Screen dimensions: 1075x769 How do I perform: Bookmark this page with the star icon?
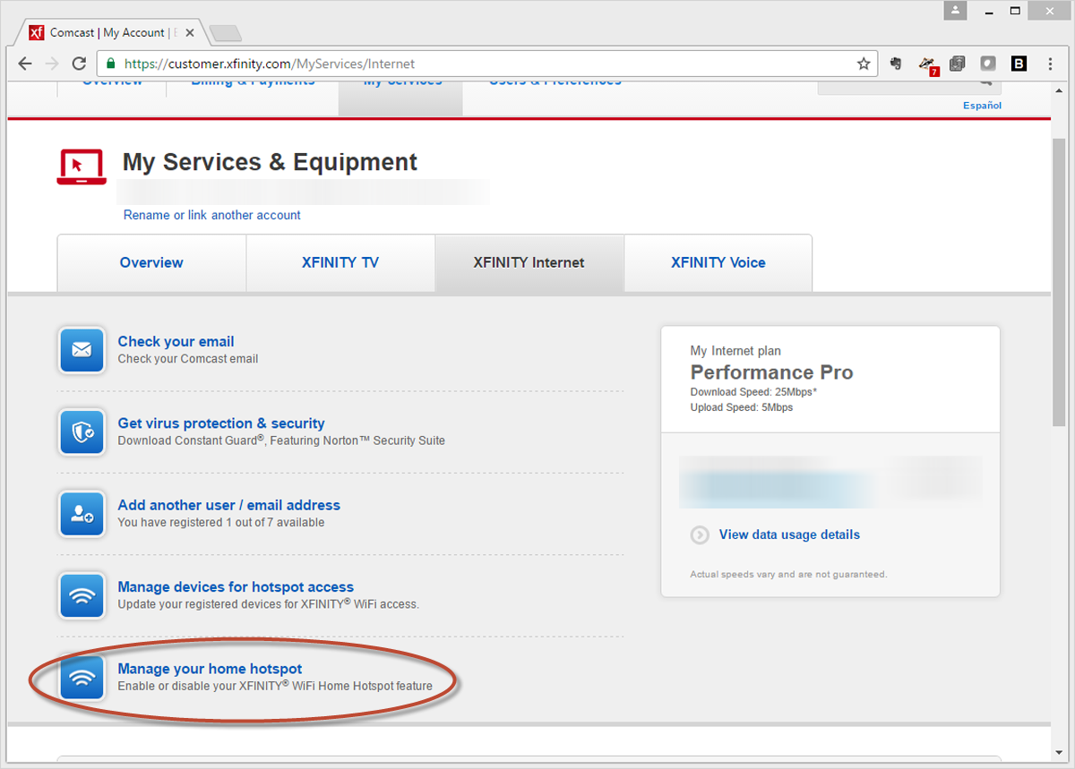pos(864,64)
